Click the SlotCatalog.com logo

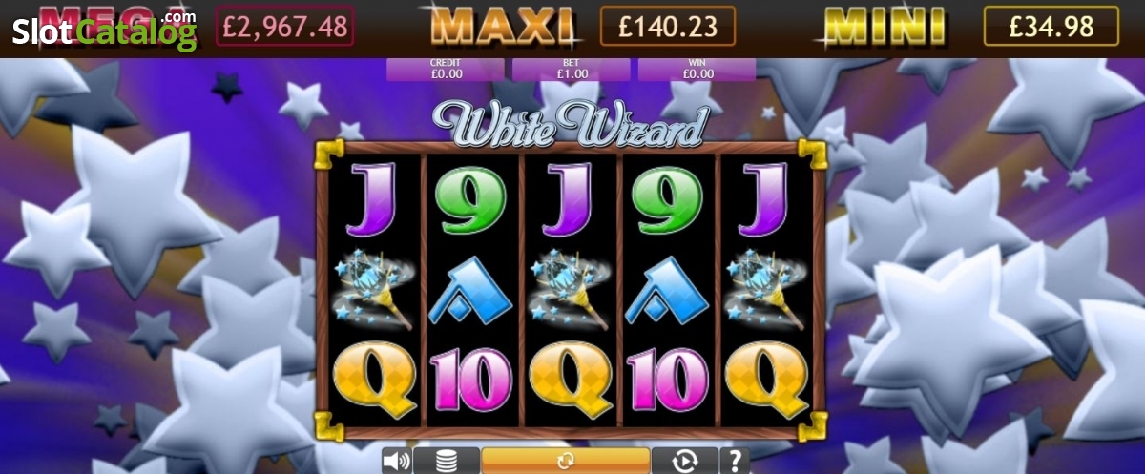pos(104,31)
